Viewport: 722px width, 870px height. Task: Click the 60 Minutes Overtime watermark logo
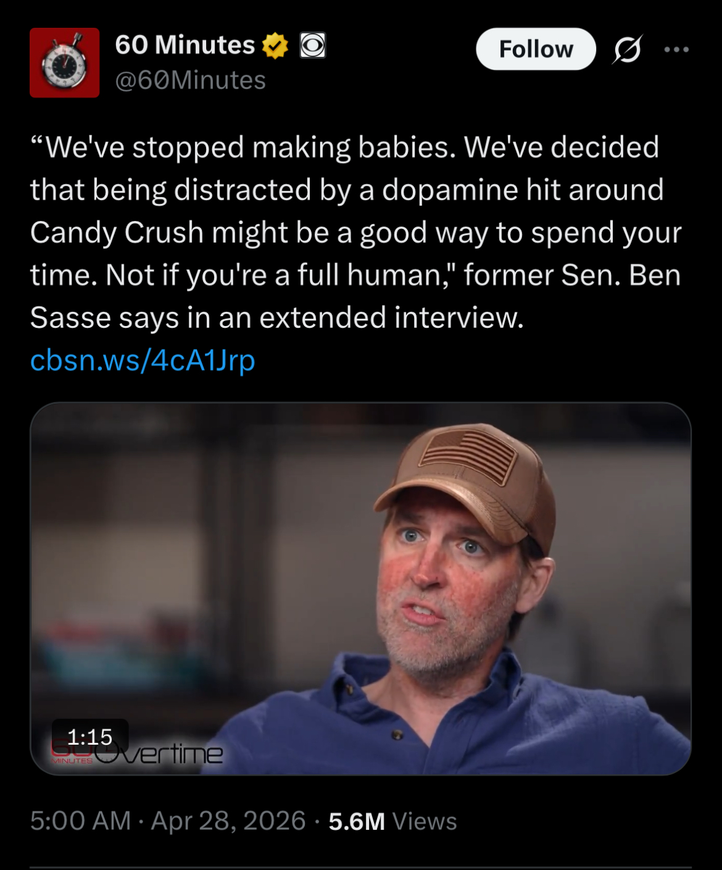click(137, 753)
